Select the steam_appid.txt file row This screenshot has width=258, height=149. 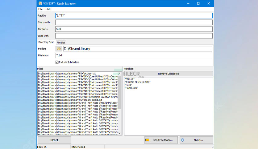[77, 100]
